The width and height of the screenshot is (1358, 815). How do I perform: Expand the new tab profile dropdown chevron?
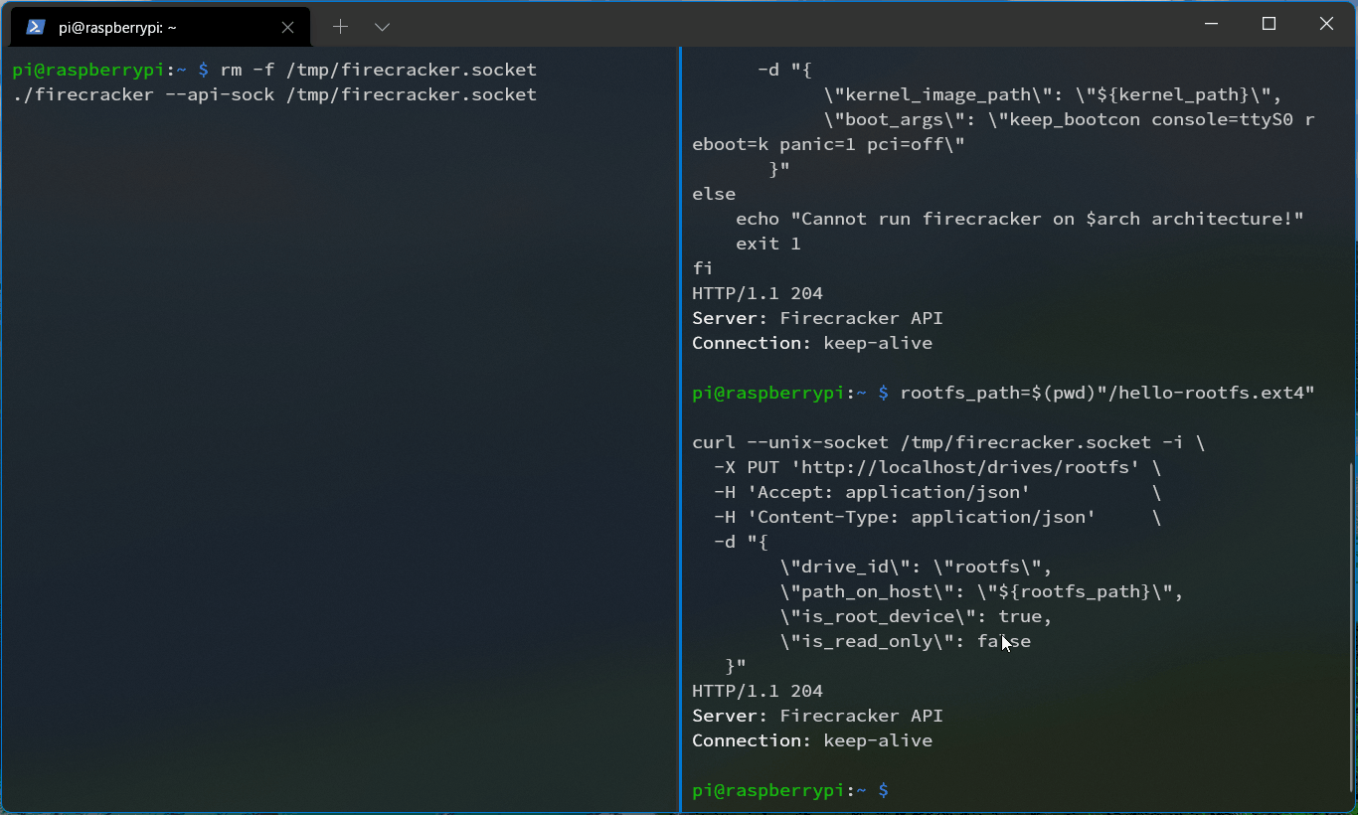click(x=382, y=27)
